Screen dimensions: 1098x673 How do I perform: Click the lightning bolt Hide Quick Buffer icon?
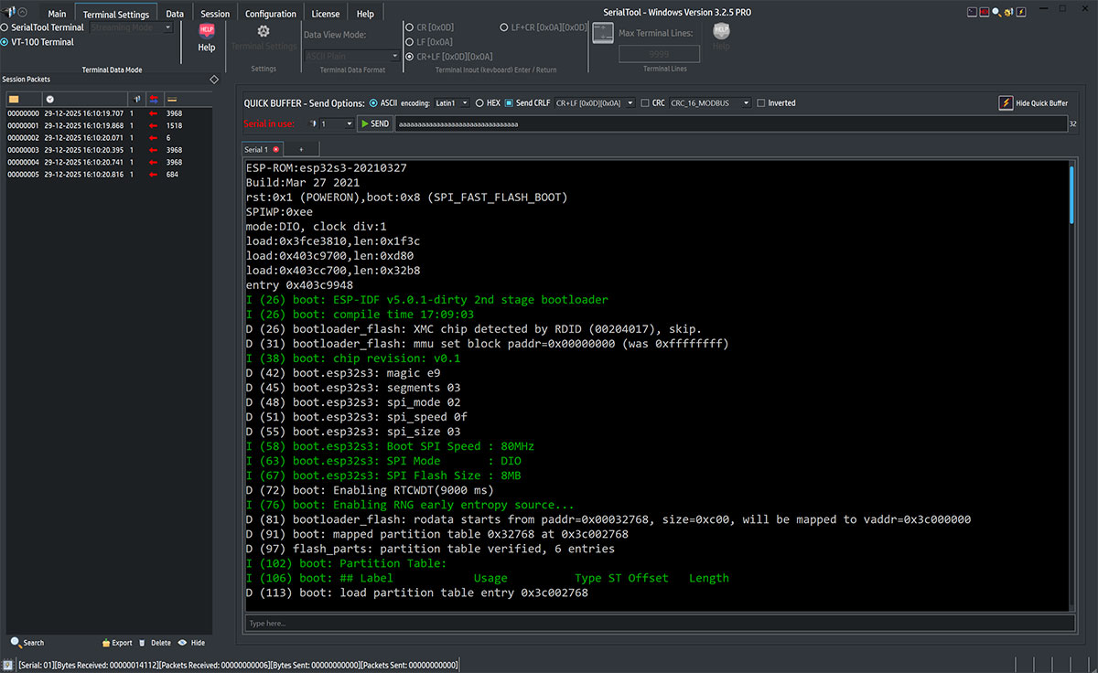[1006, 103]
